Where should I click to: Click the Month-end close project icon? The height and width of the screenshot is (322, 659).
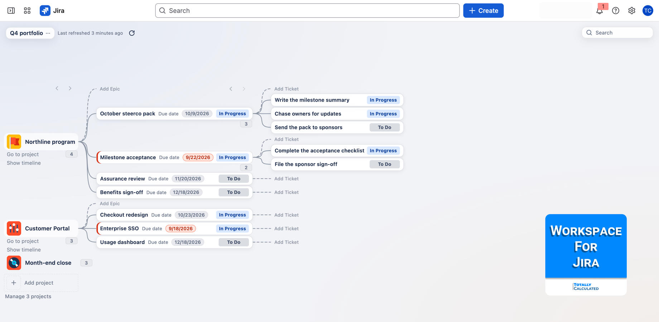pos(14,263)
